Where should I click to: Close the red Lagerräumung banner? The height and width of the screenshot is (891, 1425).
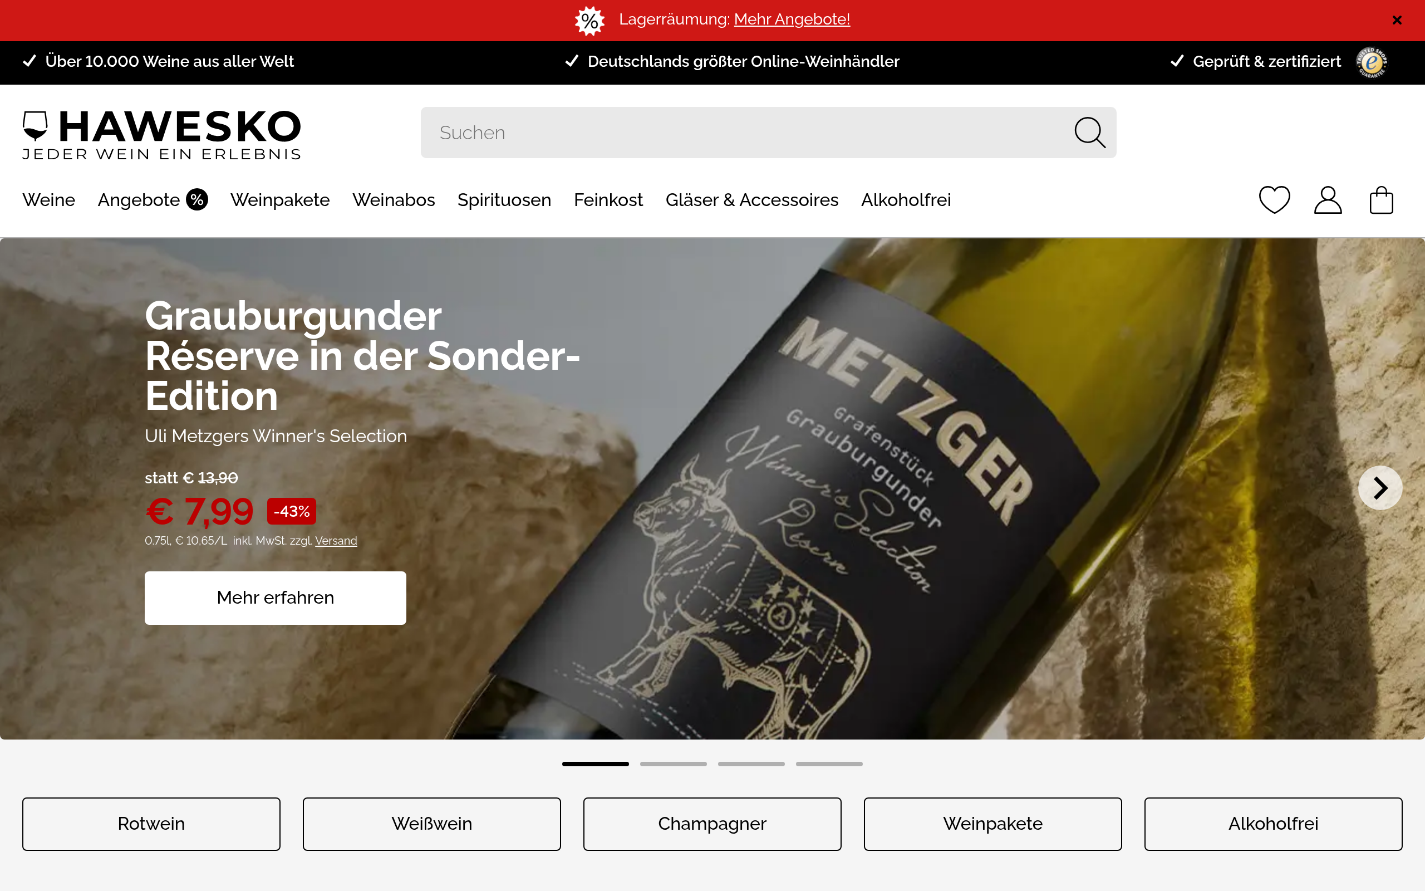pos(1397,20)
